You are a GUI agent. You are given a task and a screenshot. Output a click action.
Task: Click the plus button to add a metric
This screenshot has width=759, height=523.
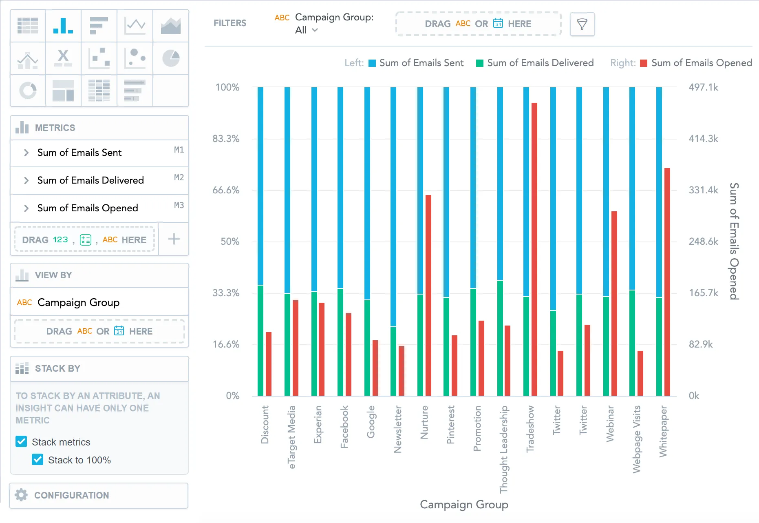pos(174,239)
